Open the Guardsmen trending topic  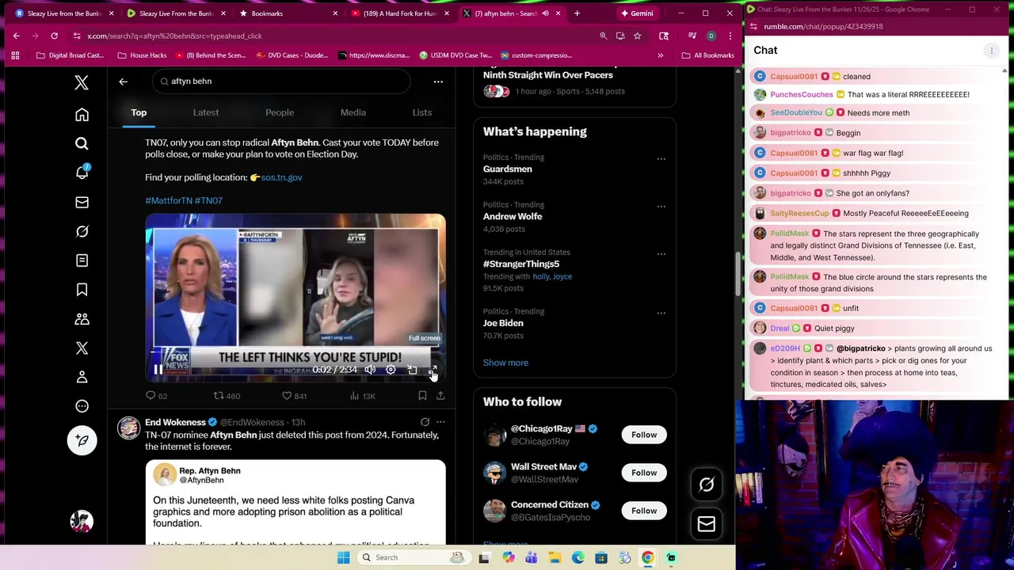508,169
